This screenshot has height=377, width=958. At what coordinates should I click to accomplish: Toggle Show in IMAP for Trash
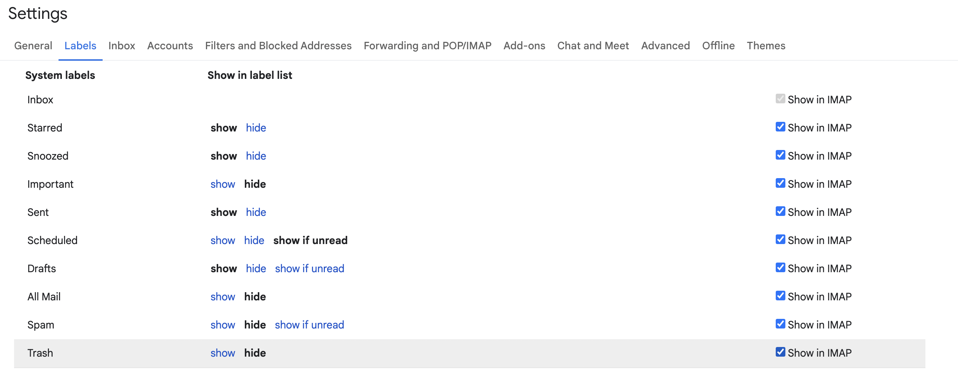coord(780,352)
